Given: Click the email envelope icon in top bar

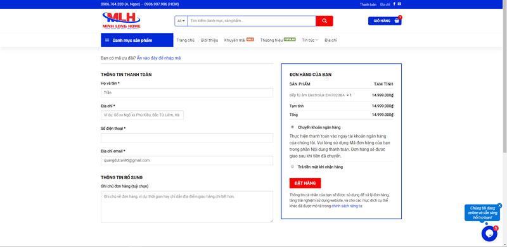Looking at the screenshot, I should 399,4.
